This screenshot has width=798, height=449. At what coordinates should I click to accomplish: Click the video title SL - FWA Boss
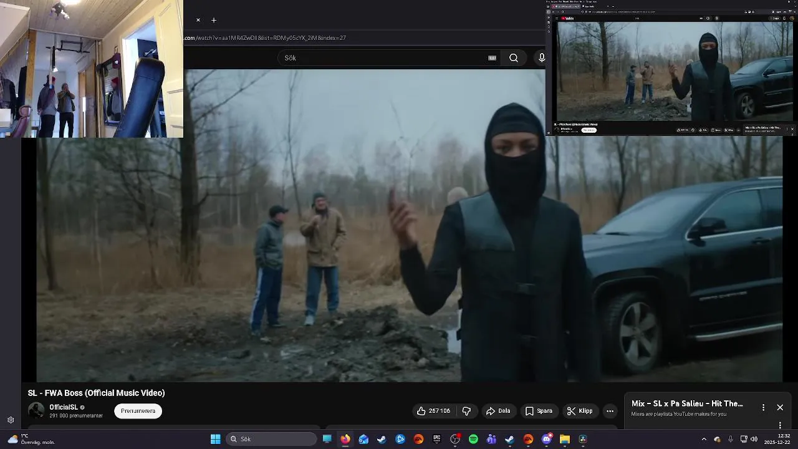pos(96,393)
